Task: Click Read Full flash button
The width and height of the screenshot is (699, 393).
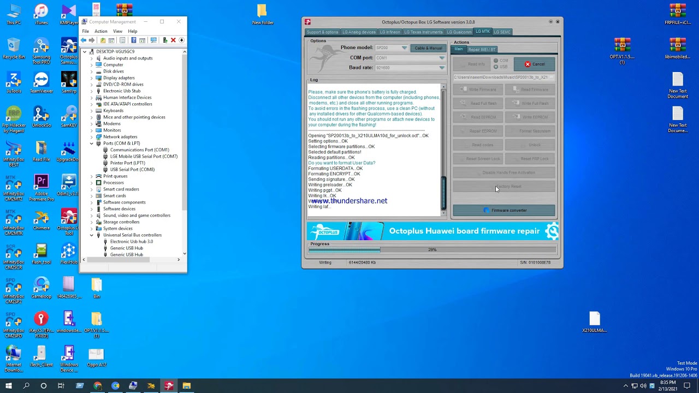Action: pos(477,103)
